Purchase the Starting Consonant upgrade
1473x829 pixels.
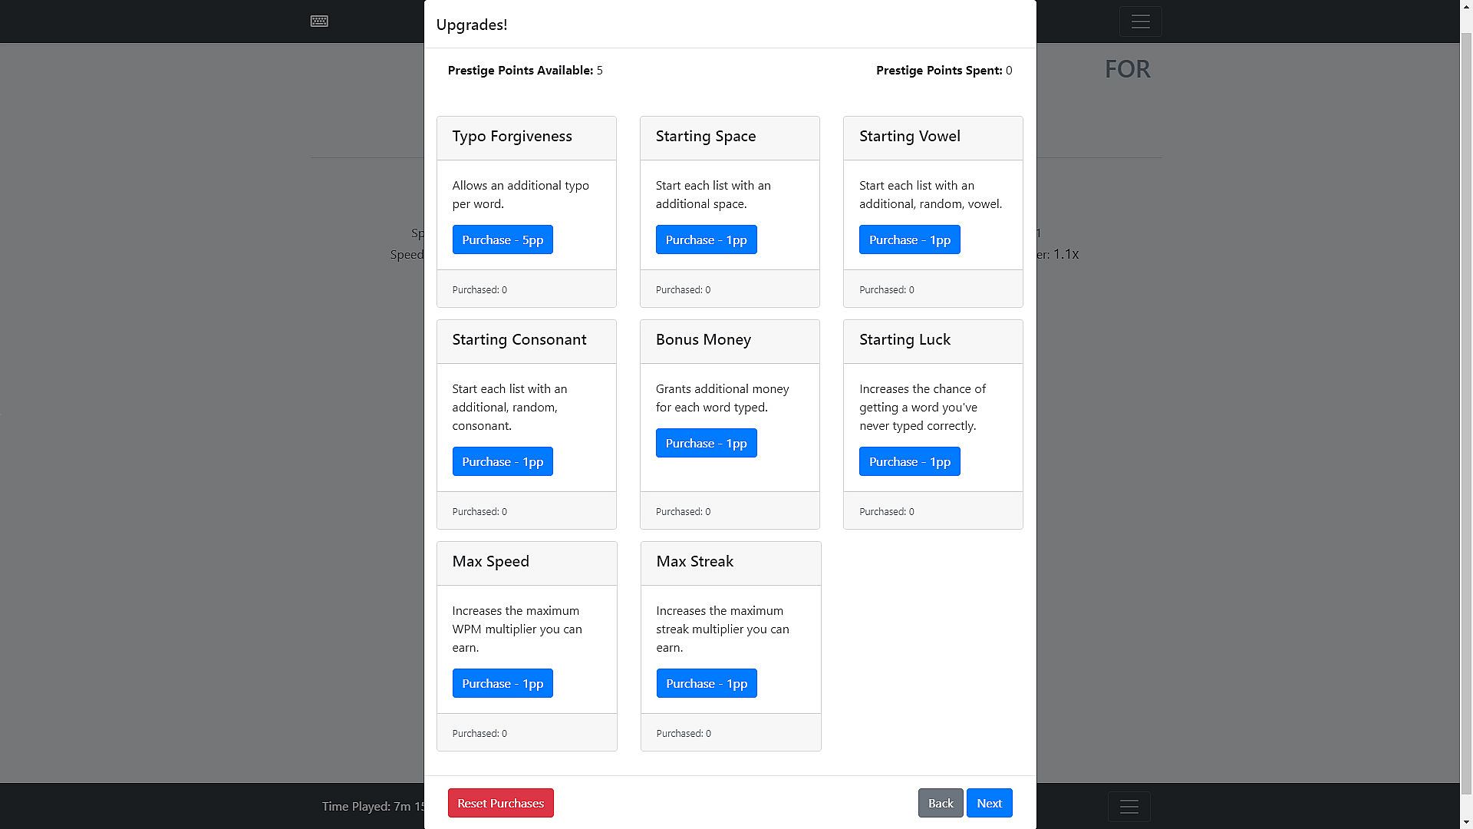503,462
